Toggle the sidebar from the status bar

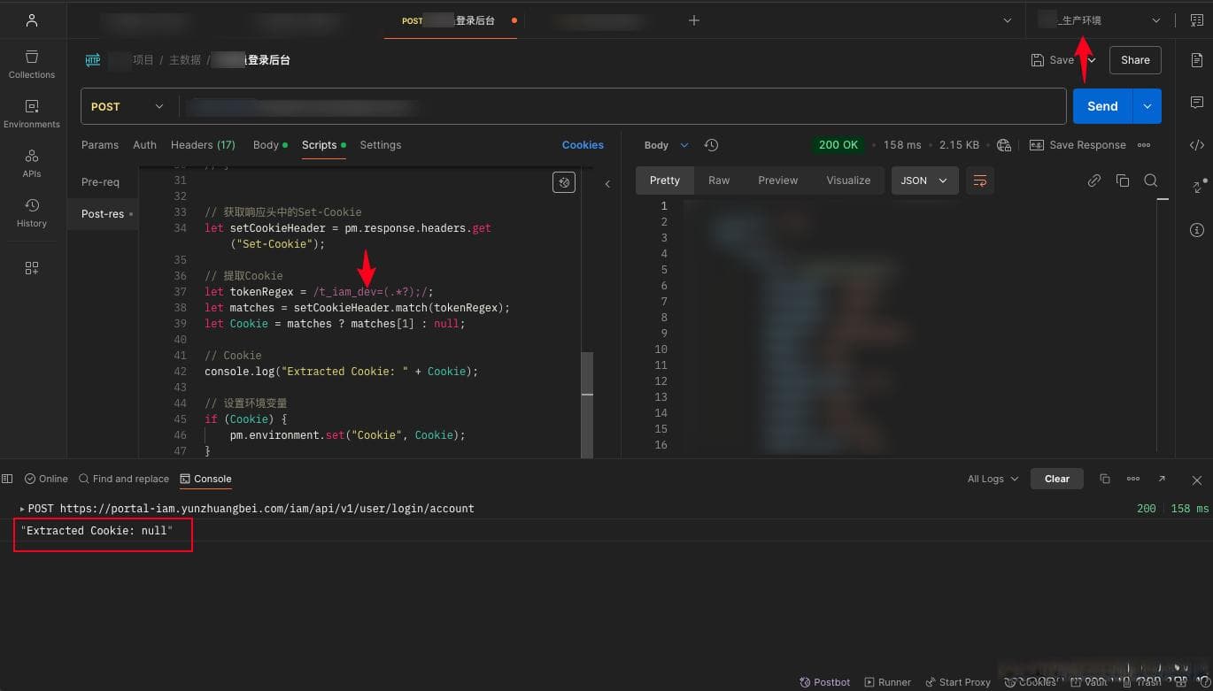click(x=7, y=479)
